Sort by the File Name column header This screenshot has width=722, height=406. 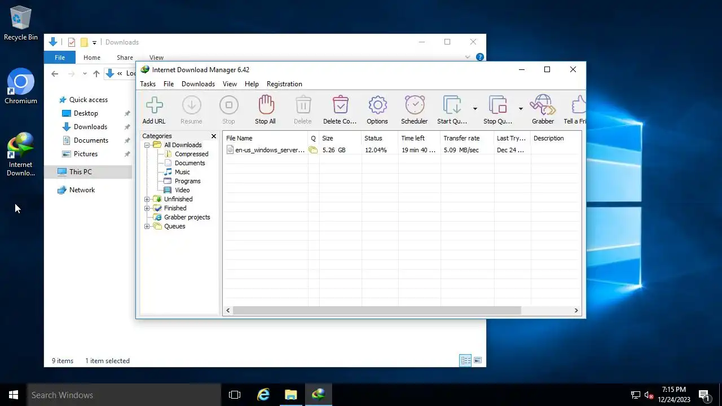click(x=266, y=138)
